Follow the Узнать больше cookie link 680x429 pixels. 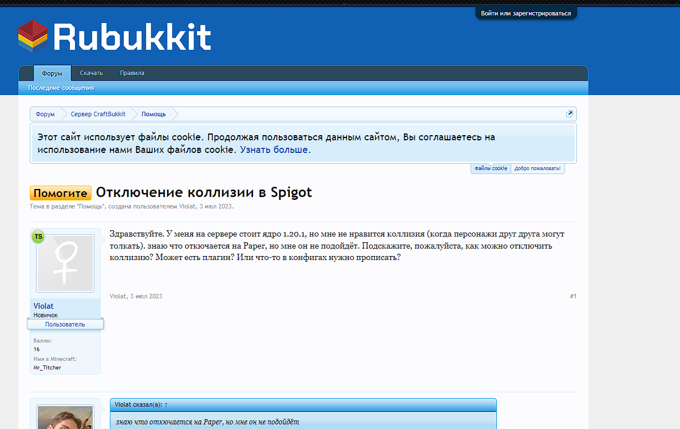(x=275, y=149)
